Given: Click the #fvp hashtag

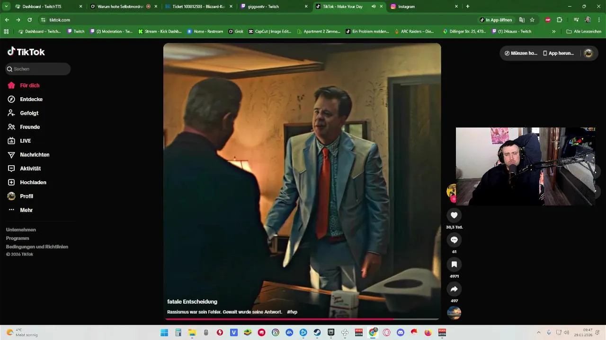Looking at the screenshot, I should 292,312.
